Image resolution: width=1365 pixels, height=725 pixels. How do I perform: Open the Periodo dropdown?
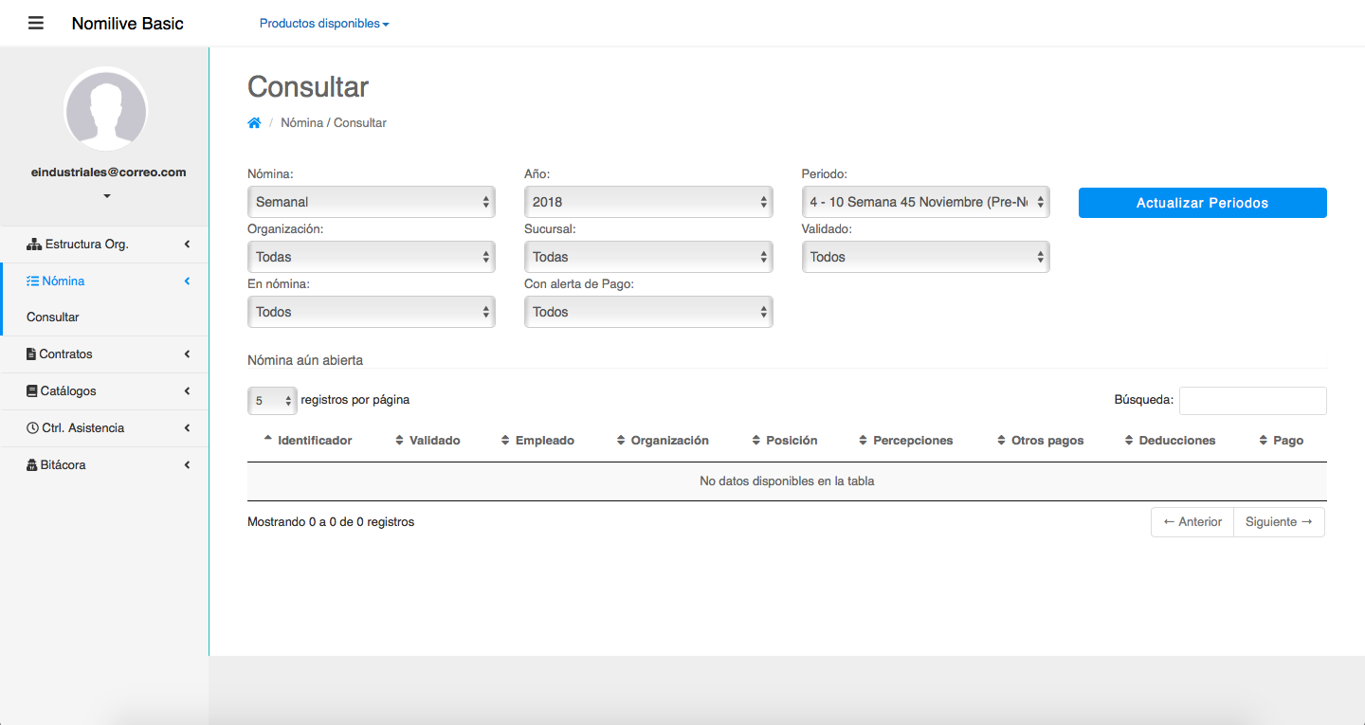pos(924,202)
